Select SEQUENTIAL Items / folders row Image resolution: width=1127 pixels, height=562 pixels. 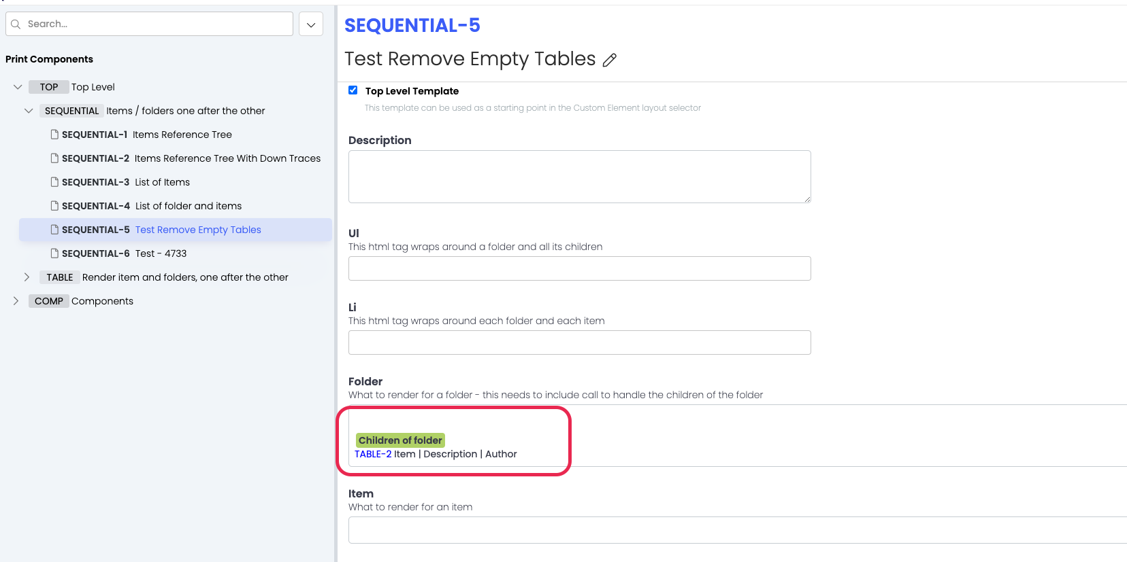click(x=152, y=111)
